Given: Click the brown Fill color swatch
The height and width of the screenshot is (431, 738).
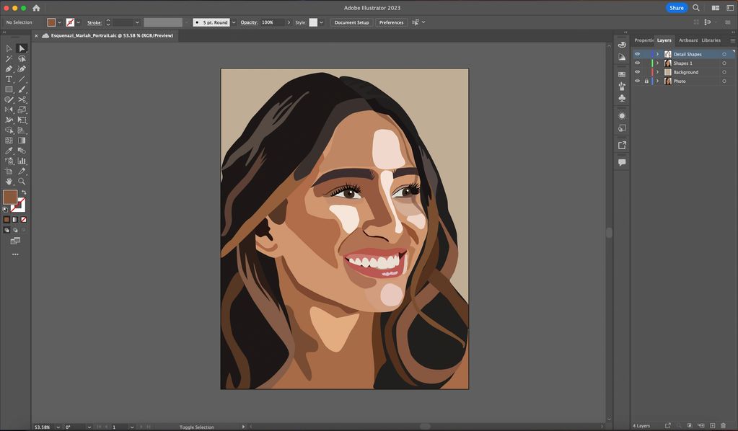Looking at the screenshot, I should point(10,197).
